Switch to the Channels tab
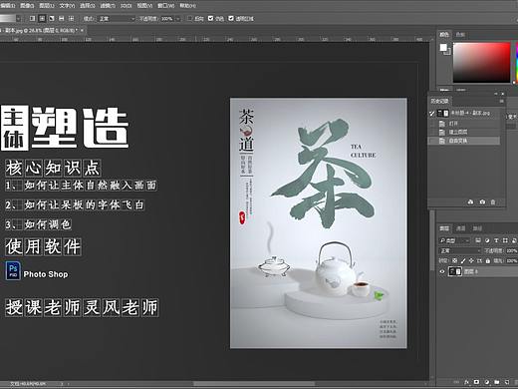 [460, 228]
